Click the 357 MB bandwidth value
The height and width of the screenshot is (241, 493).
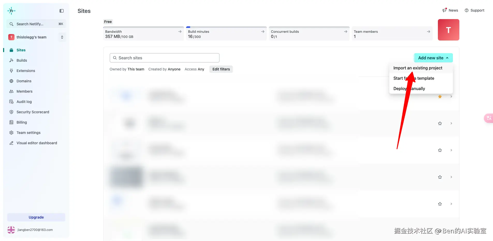tap(113, 37)
